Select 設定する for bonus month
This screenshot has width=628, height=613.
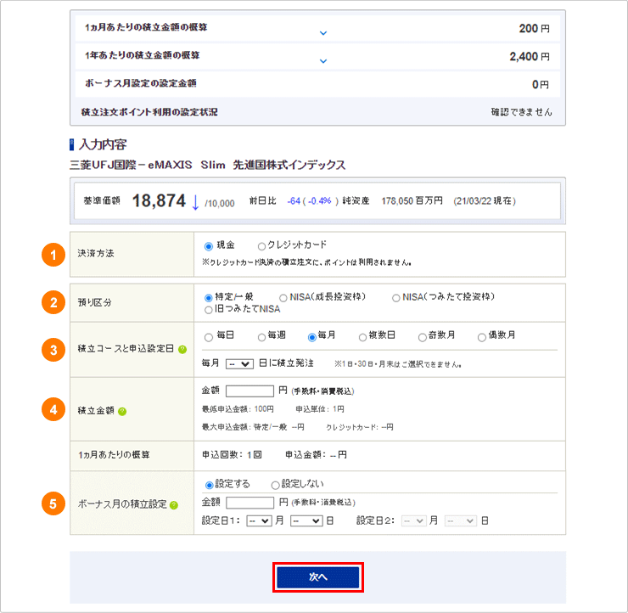209,485
